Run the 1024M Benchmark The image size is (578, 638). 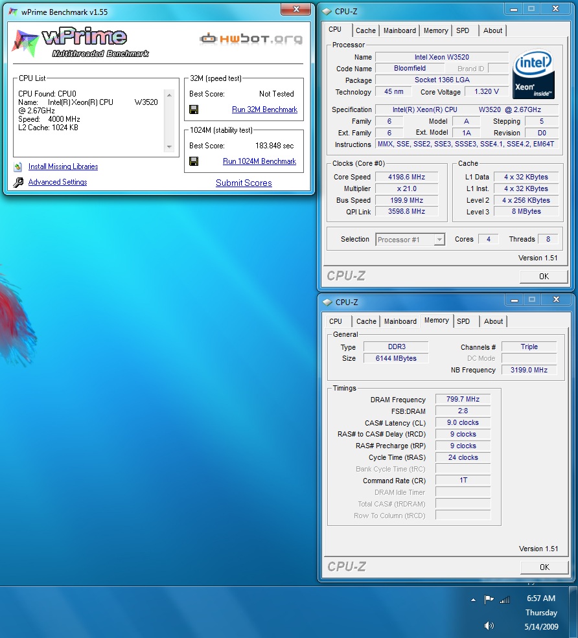pyautogui.click(x=259, y=161)
